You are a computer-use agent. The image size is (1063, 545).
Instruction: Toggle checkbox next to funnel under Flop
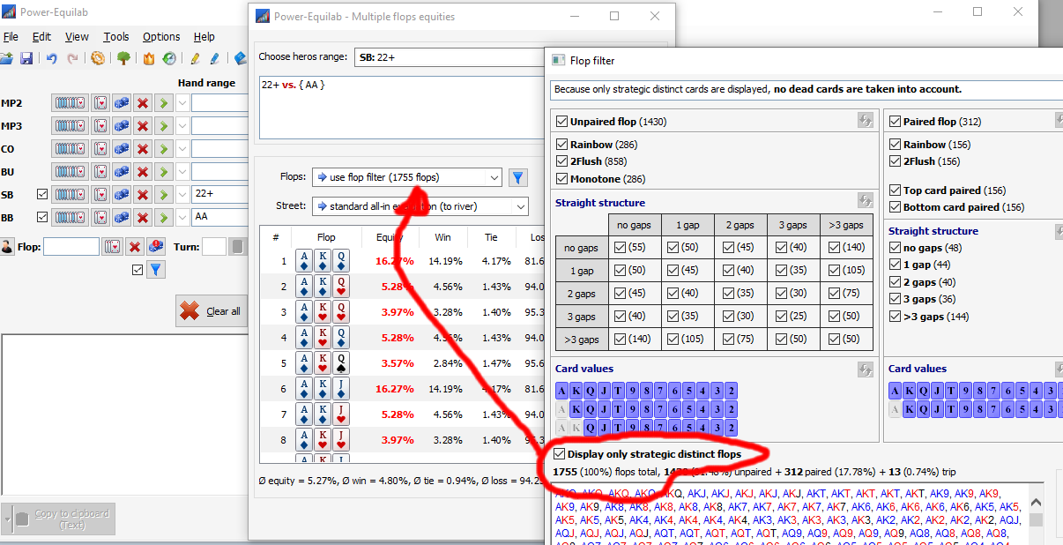point(136,270)
